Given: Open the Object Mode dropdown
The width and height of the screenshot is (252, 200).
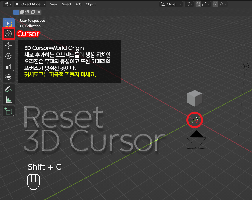Looking at the screenshot, I should (x=30, y=4).
